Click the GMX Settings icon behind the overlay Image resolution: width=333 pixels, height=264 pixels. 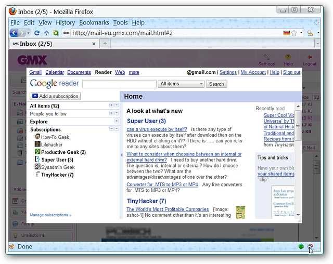266,57
